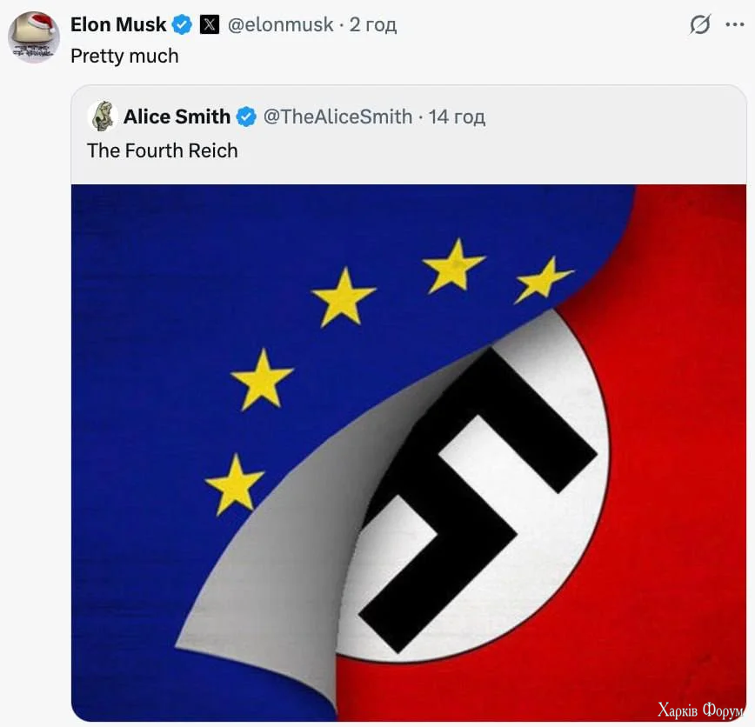755x727 pixels.
Task: Click the "2 год" post timestamp
Action: 373,25
